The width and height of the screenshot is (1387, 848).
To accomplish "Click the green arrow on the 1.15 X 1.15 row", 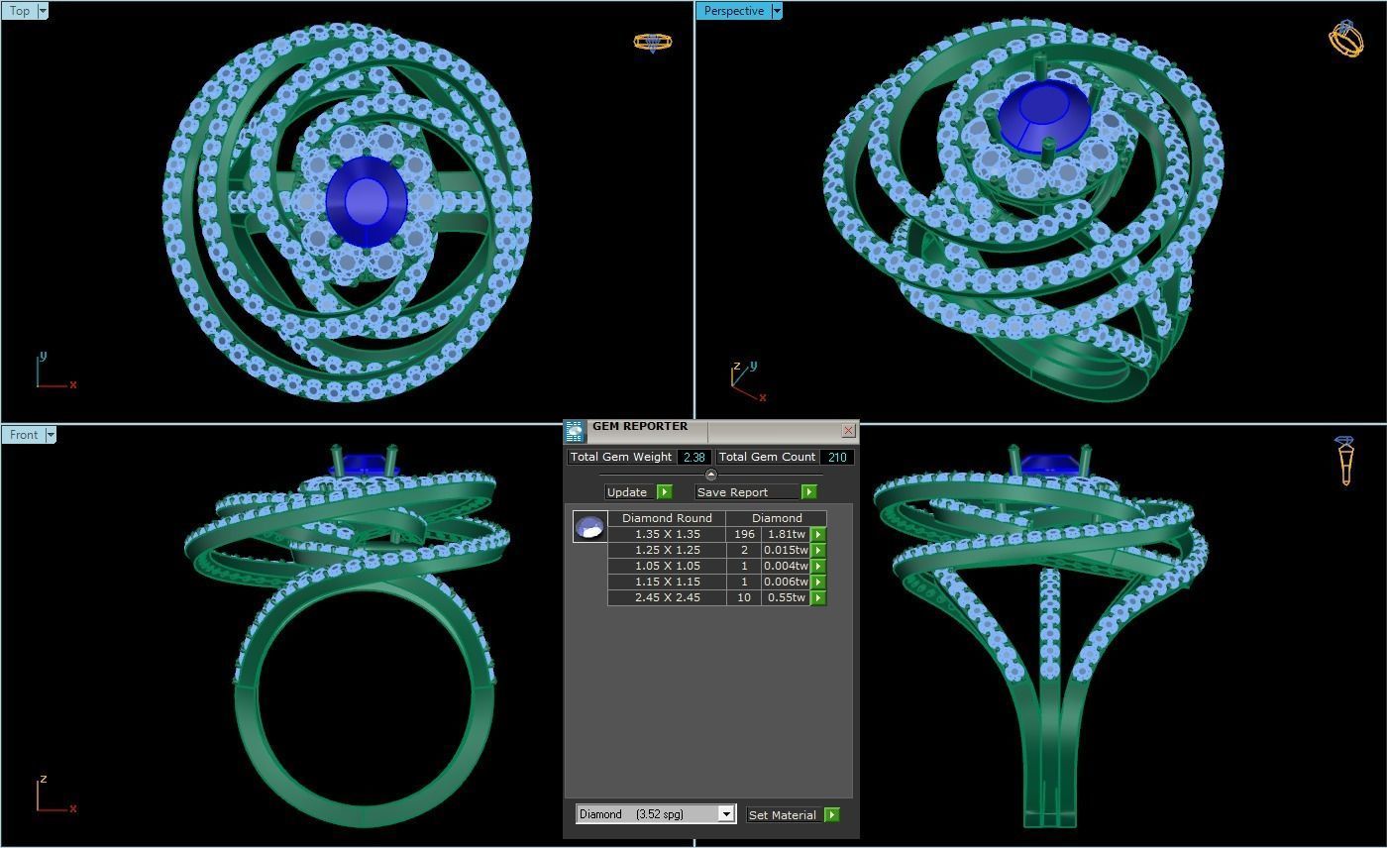I will [x=818, y=582].
